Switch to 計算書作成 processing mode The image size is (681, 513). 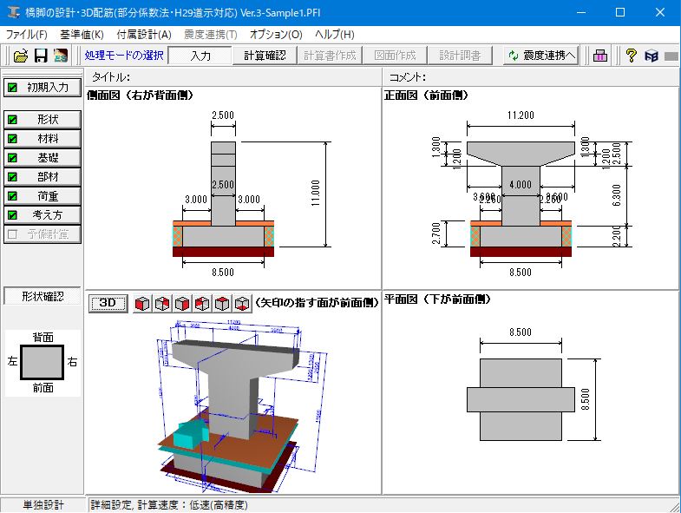coord(330,56)
